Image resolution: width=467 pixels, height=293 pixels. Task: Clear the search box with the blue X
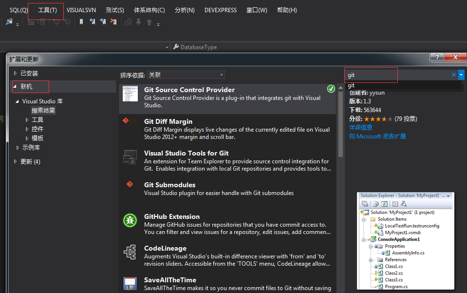coord(453,75)
